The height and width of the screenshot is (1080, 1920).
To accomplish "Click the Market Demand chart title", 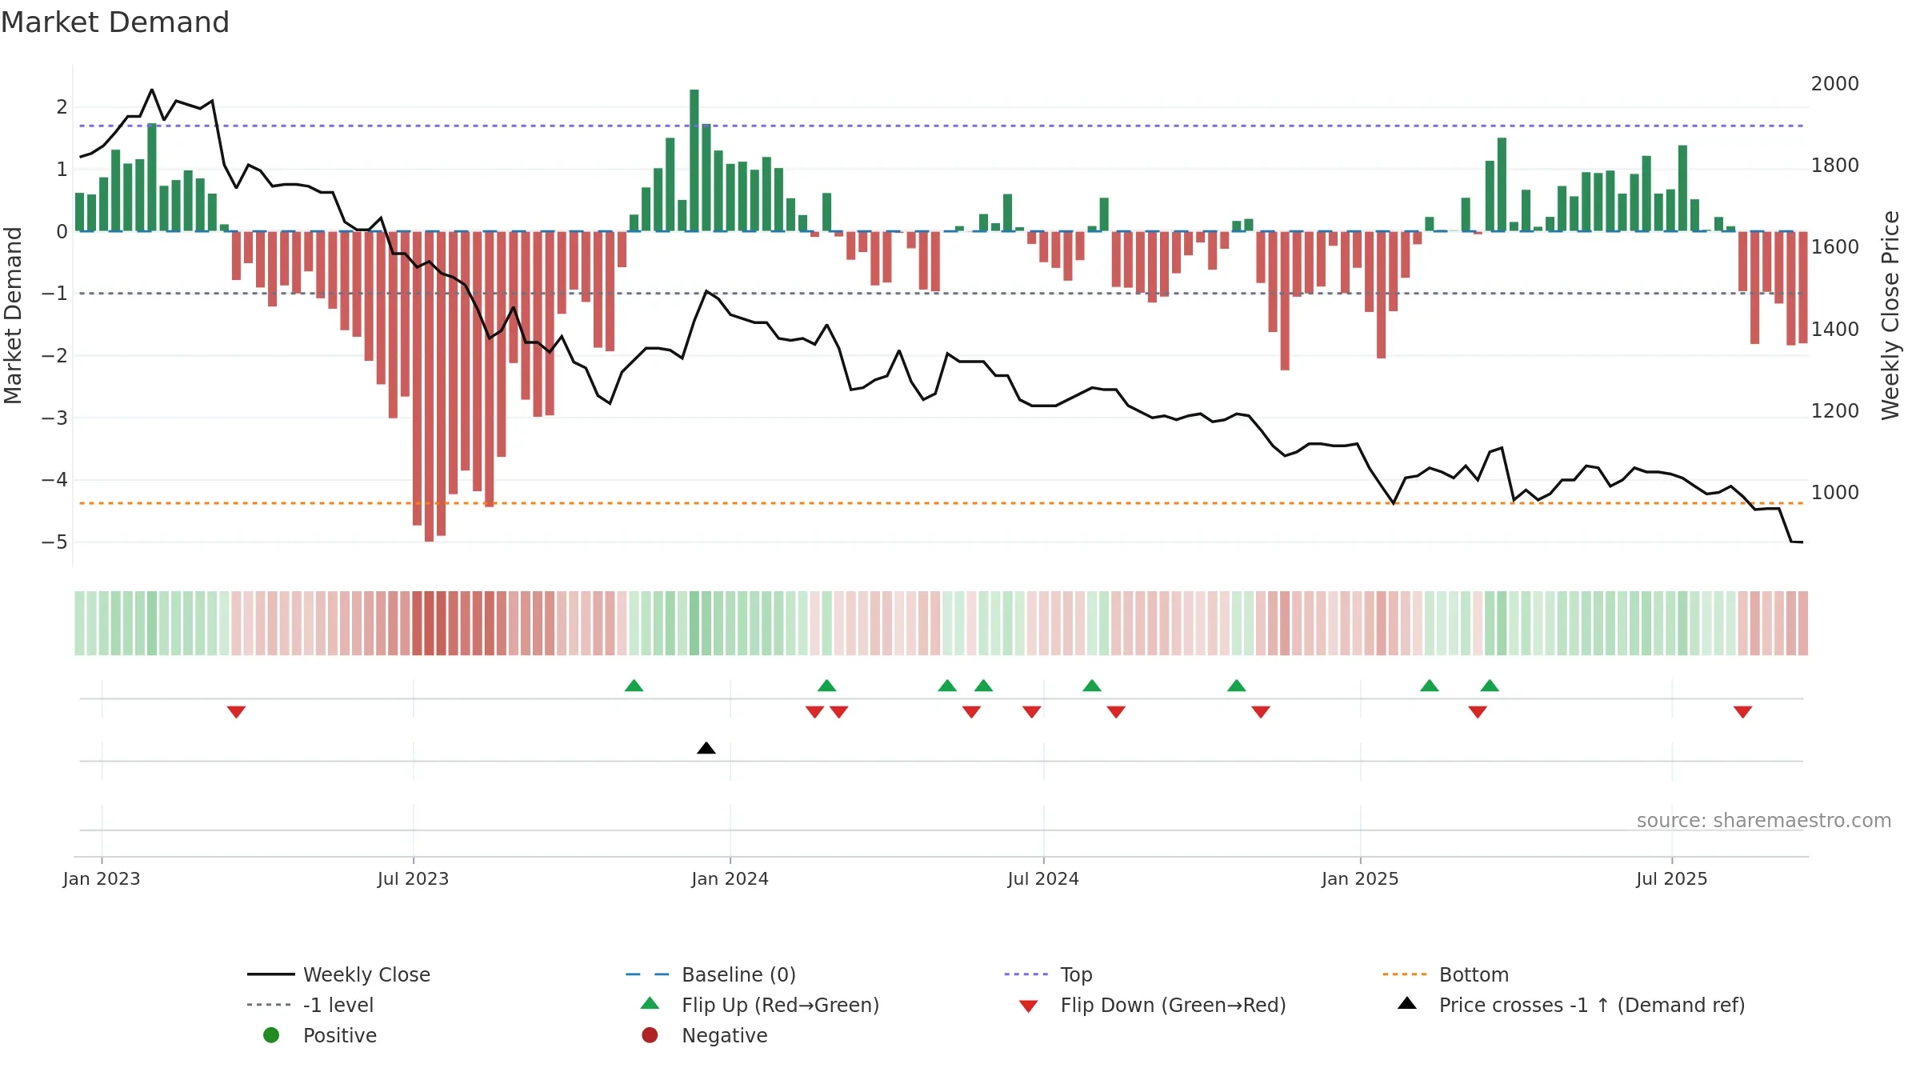I will point(115,22).
